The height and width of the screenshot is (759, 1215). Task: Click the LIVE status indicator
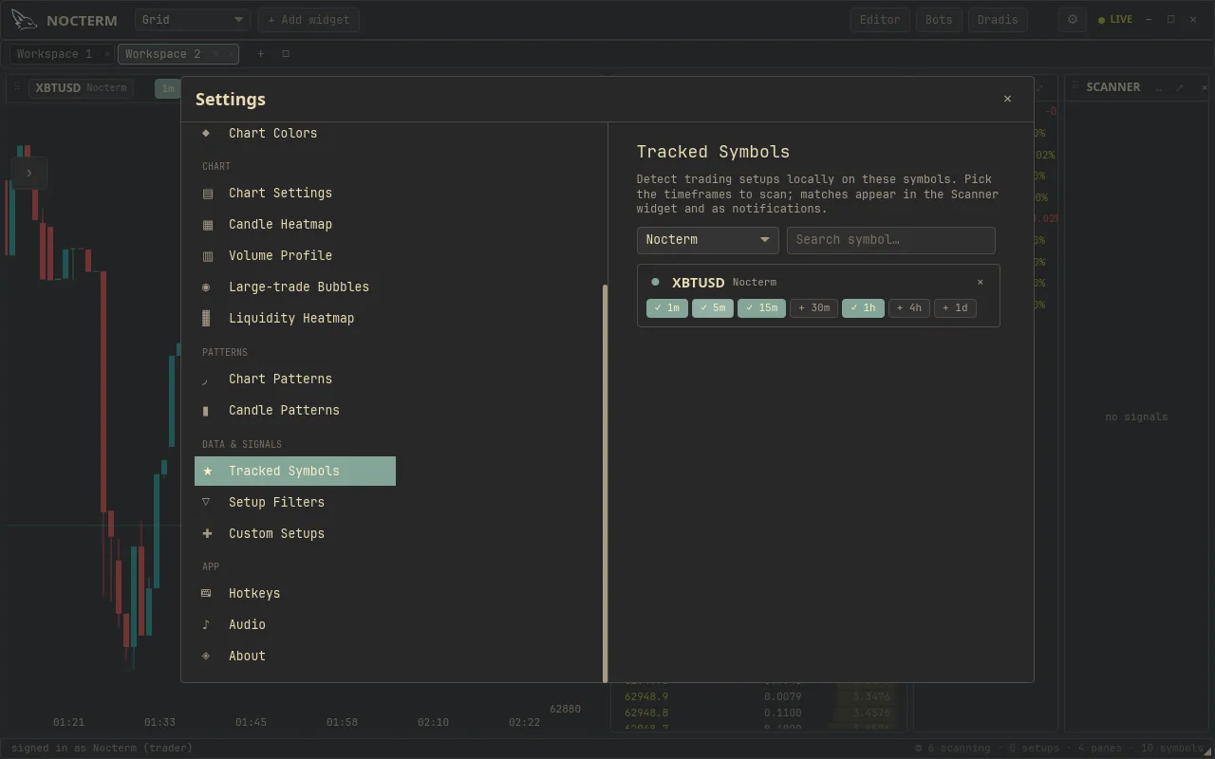[x=1115, y=20]
